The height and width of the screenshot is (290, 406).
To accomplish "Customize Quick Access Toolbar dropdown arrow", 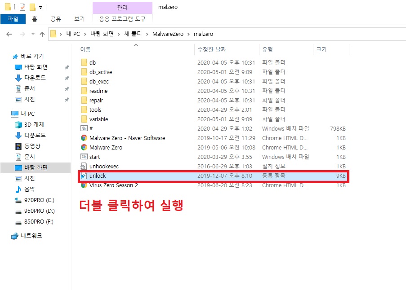I will click(40, 8).
